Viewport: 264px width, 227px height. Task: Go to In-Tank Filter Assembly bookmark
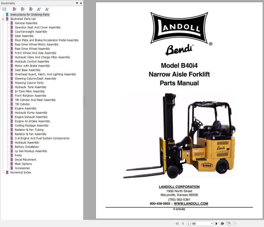point(30,91)
